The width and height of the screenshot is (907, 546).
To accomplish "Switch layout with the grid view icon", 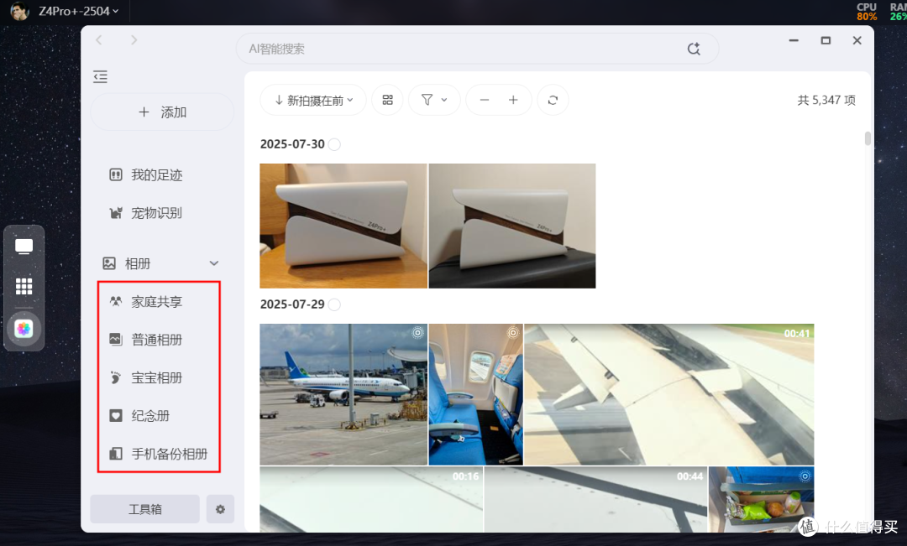I will [387, 101].
